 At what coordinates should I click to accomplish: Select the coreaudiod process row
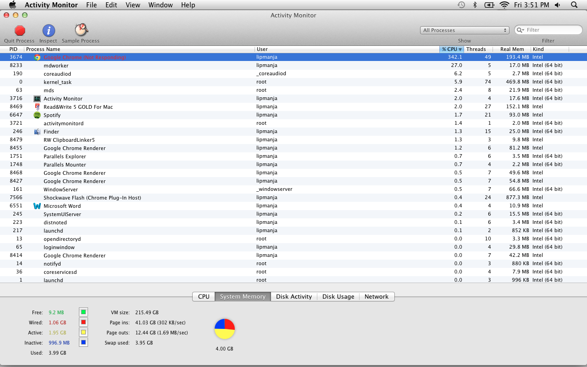point(293,74)
